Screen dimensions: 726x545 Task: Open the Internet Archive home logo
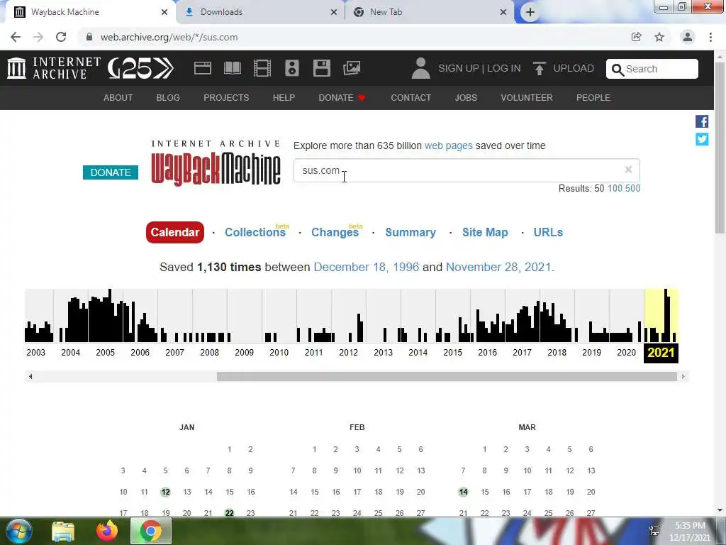pos(54,68)
